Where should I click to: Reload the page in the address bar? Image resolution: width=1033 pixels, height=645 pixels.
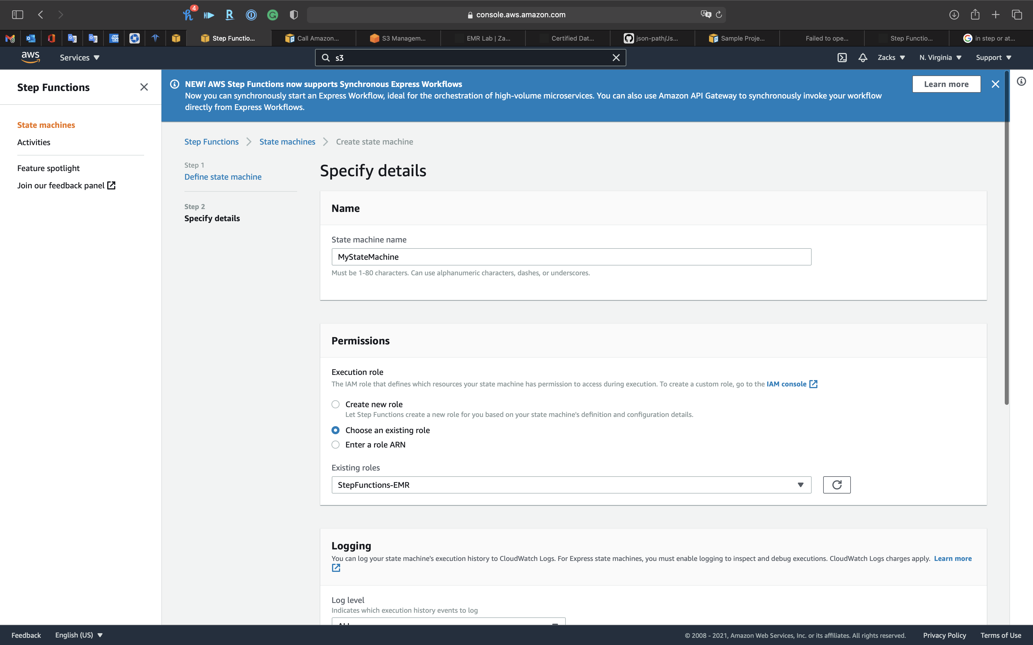pyautogui.click(x=719, y=14)
